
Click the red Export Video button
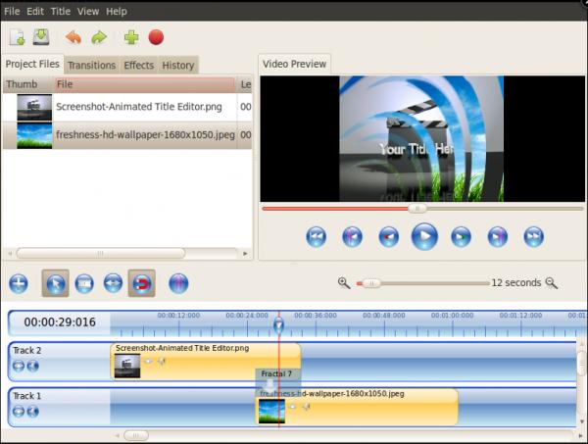[x=156, y=37]
